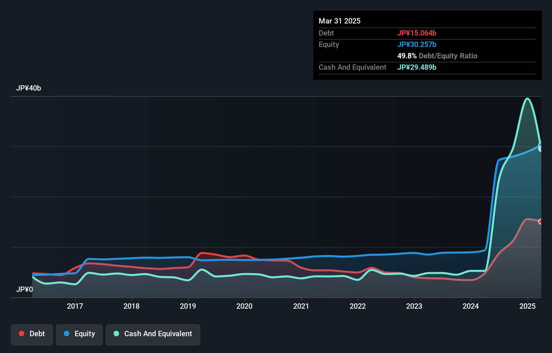Click the 2025 x-axis label
Viewport: 552px width, 353px height.
527,306
